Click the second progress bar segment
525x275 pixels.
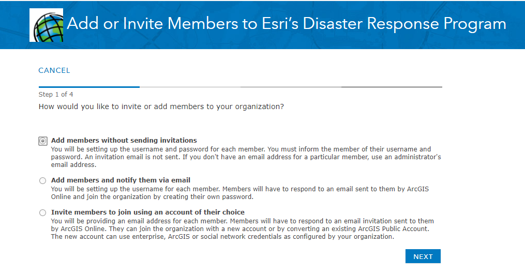tap(190, 87)
